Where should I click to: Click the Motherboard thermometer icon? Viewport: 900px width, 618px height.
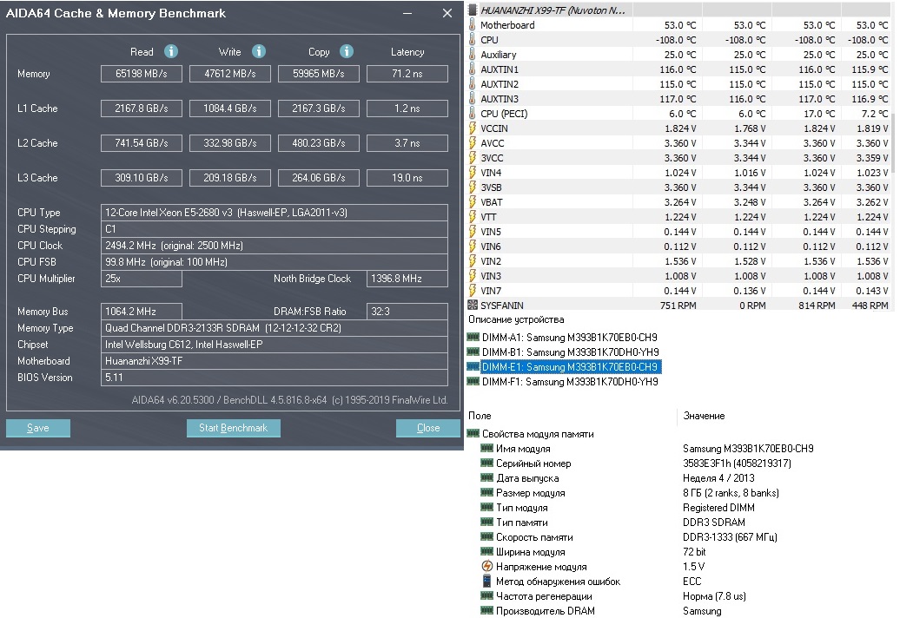tap(473, 24)
